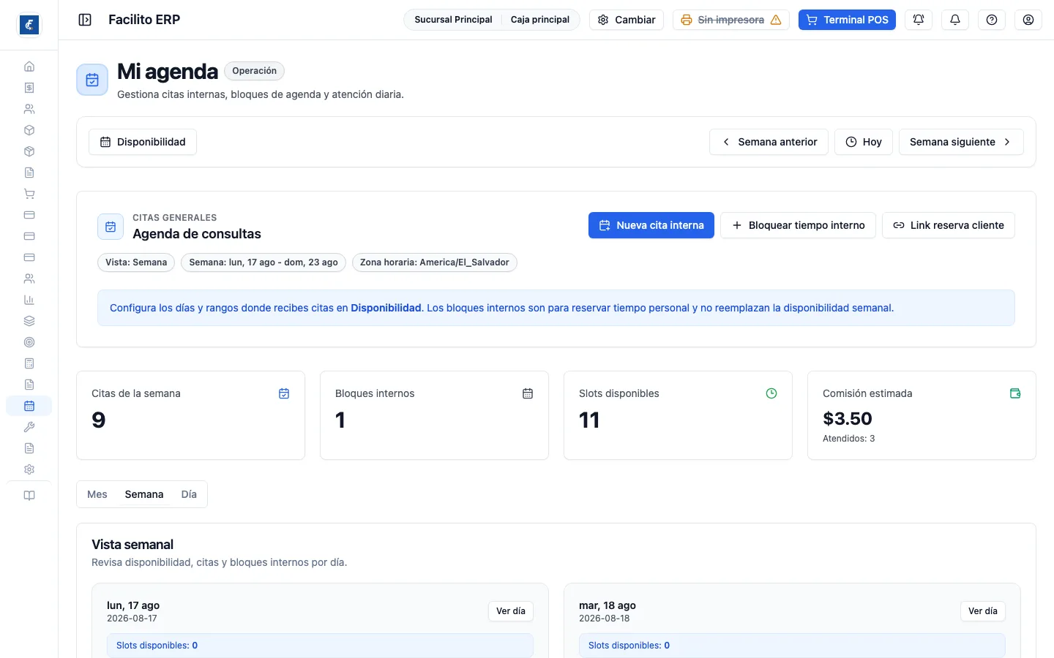
Task: Open the calculator icon in the sidebar
Action: pyautogui.click(x=29, y=363)
